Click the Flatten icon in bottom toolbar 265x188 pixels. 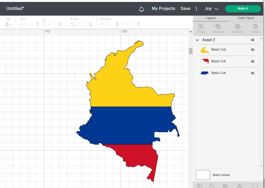pos(240,186)
